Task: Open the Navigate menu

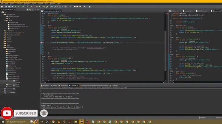Action: pyautogui.click(x=27, y=4)
